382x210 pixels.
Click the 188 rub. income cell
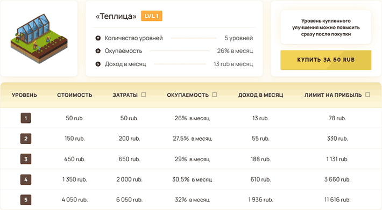pyautogui.click(x=261, y=159)
